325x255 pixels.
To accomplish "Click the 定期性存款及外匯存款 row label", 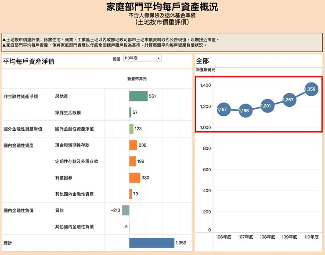I will pos(76,161).
